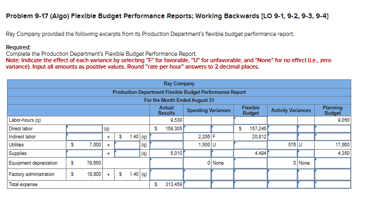Screen dimensions: 370x214
Task: Click Equipment depreciation planning budget input
Action: [333, 163]
